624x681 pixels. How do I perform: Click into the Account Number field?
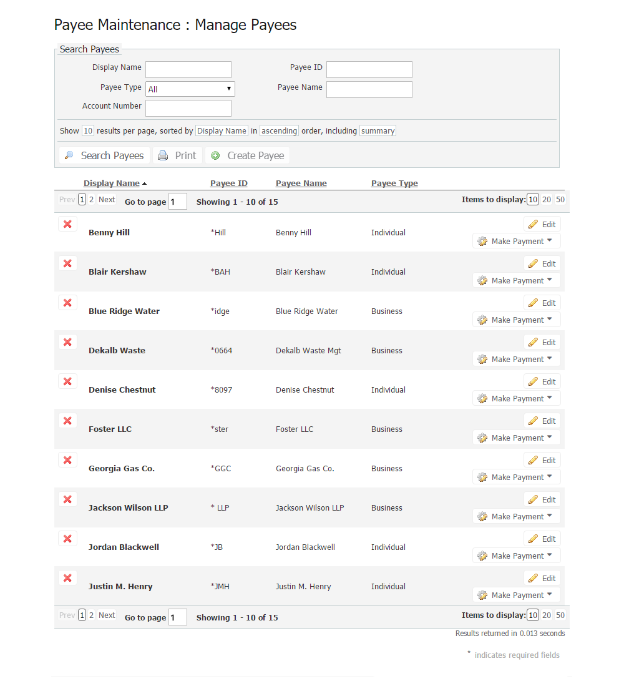pyautogui.click(x=188, y=108)
